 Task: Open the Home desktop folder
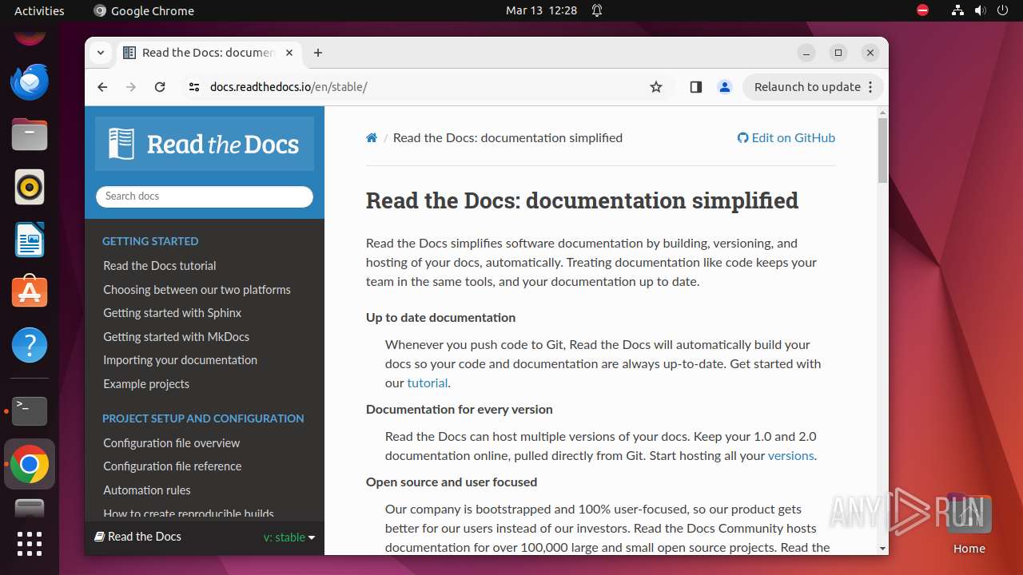click(969, 524)
